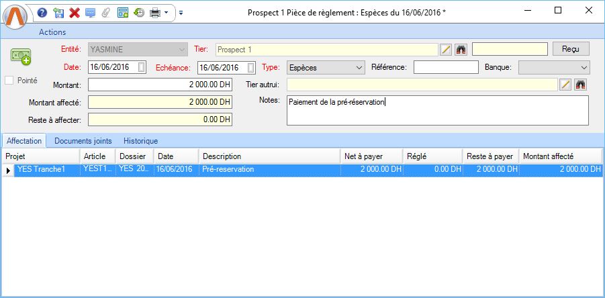The width and height of the screenshot is (605, 298).
Task: Save the payment with the floppy disk icon
Action: click(x=58, y=12)
